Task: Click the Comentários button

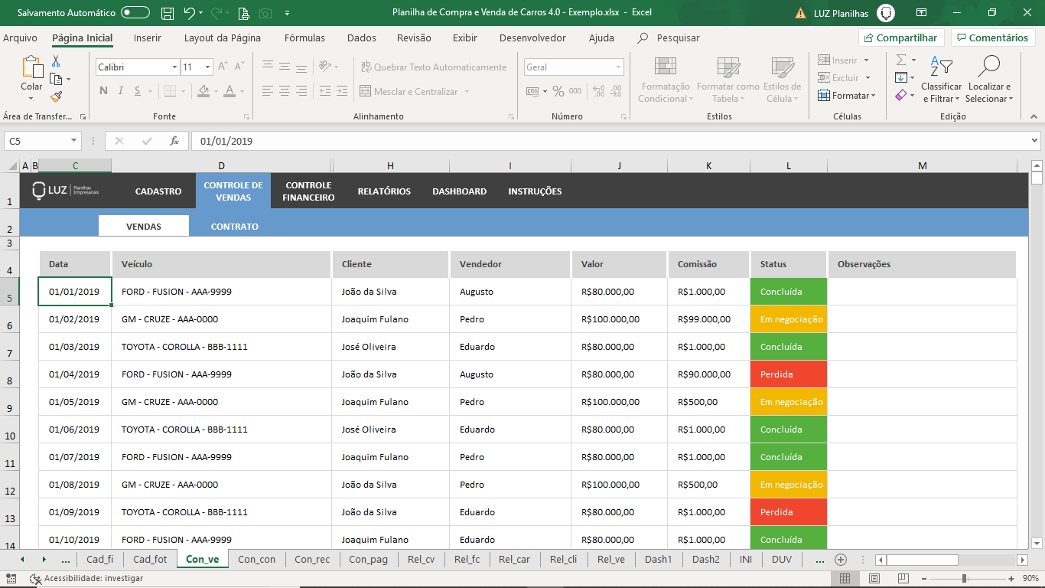Action: tap(992, 38)
